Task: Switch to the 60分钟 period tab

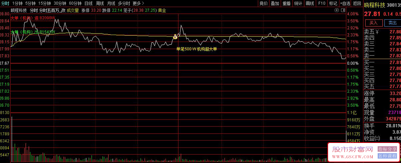Action: point(75,3)
